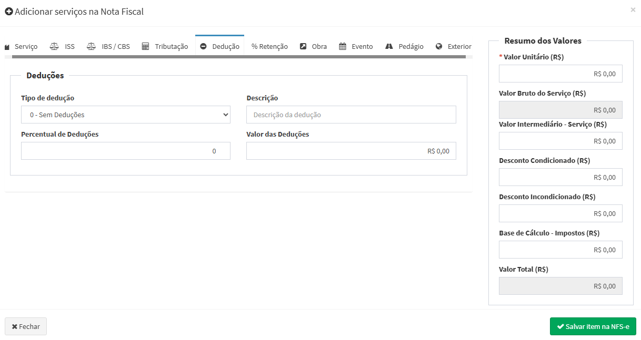Close the dialog with the X button
The width and height of the screenshot is (641, 340).
(x=633, y=9)
